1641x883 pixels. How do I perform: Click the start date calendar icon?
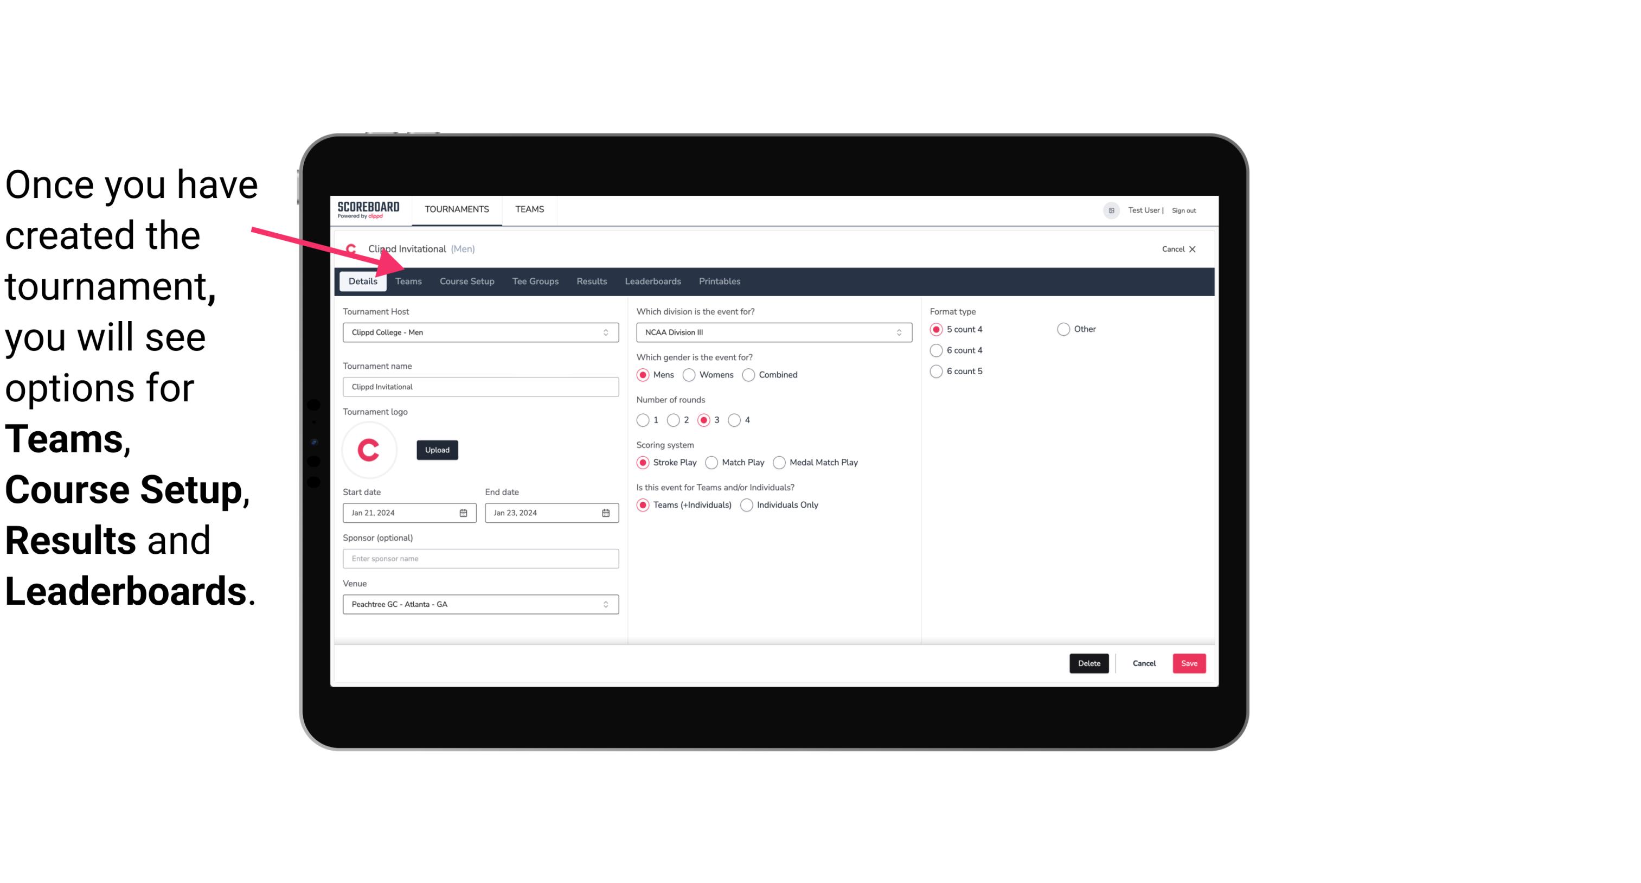pyautogui.click(x=464, y=511)
